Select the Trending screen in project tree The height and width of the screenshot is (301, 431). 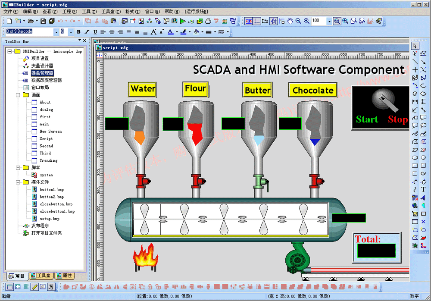pyautogui.click(x=48, y=160)
